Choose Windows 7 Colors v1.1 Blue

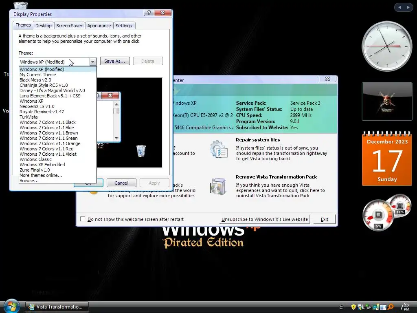(x=58, y=128)
